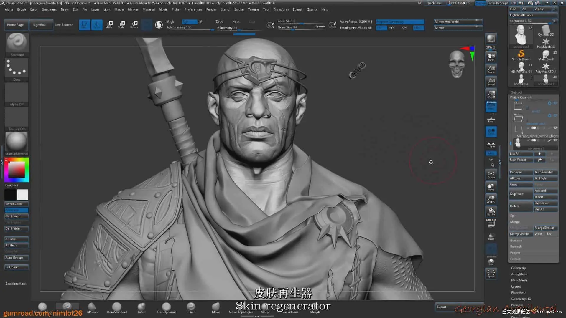Select the Inflat brush icon
Viewport: 566px width, 318px height.
coord(141,307)
